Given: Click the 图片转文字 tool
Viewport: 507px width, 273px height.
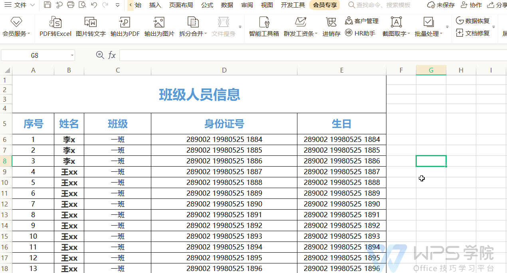Looking at the screenshot, I should (x=91, y=26).
